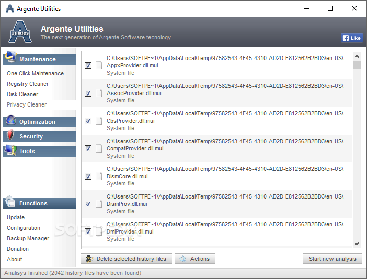Click the title bar Argente app icon
The image size is (367, 279).
point(10,9)
